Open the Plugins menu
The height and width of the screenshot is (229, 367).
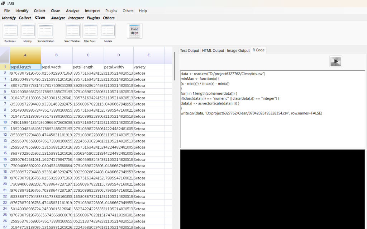[x=111, y=11]
